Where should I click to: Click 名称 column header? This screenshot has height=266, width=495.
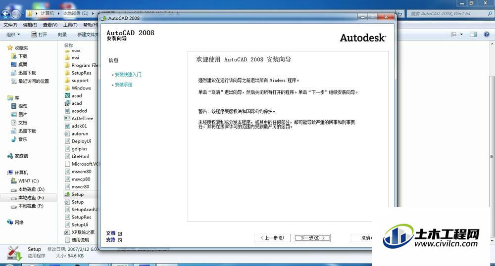point(68,45)
